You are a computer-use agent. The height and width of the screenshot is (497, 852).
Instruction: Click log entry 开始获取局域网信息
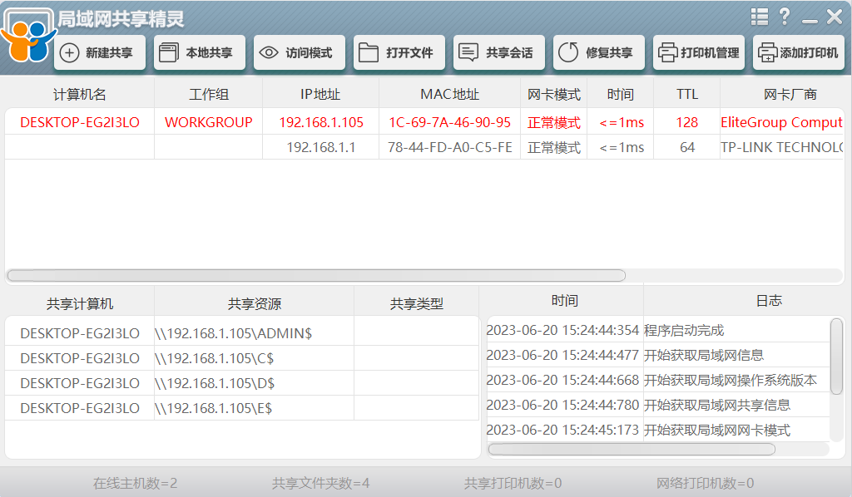(x=704, y=356)
